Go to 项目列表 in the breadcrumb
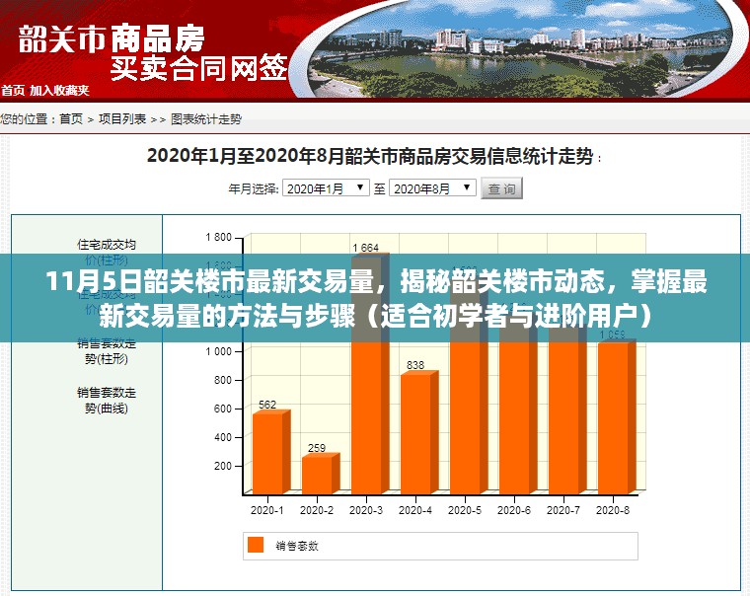 (122, 119)
